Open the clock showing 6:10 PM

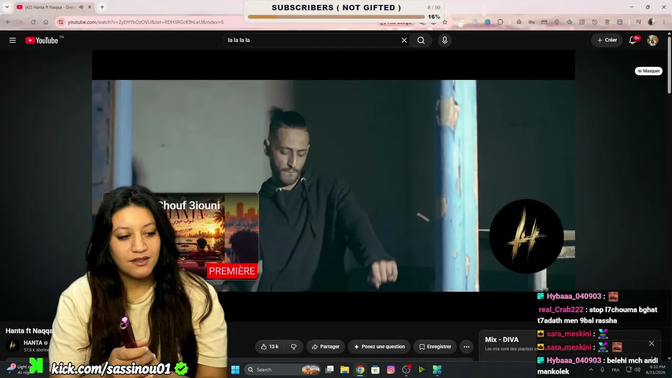pyautogui.click(x=657, y=370)
